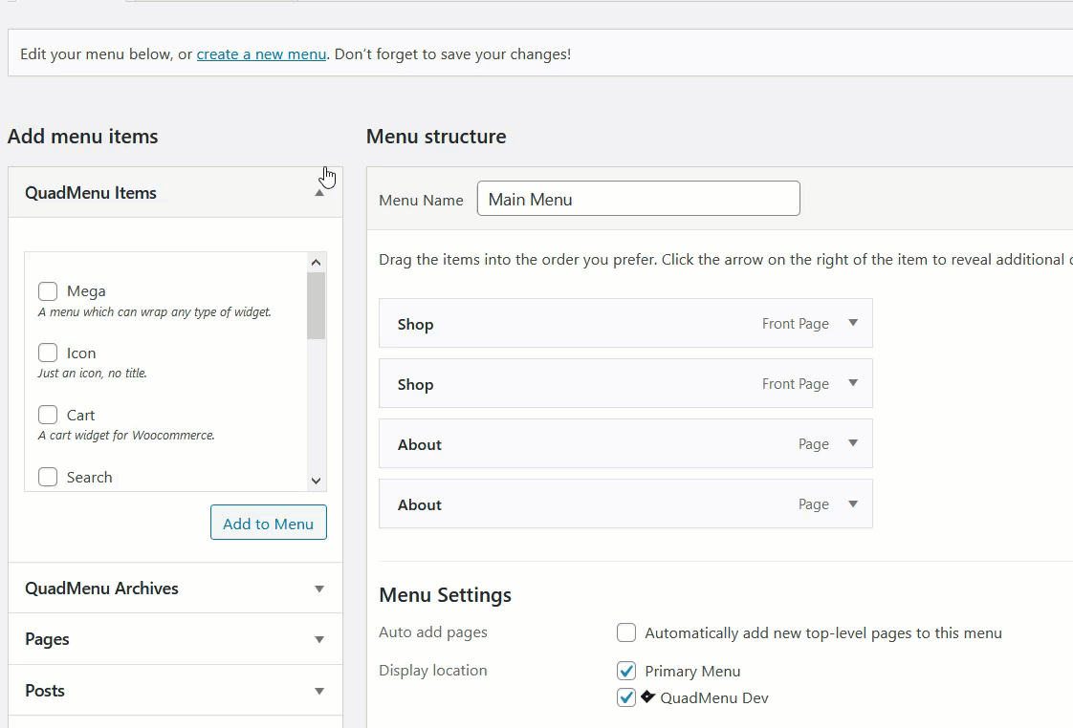1073x728 pixels.
Task: Click the Menu Settings heading
Action: tap(446, 594)
